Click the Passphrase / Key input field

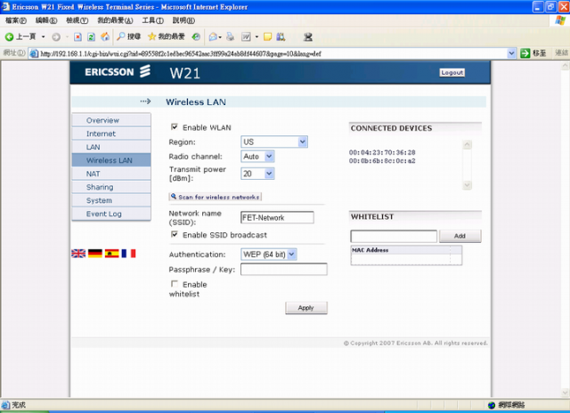point(284,269)
